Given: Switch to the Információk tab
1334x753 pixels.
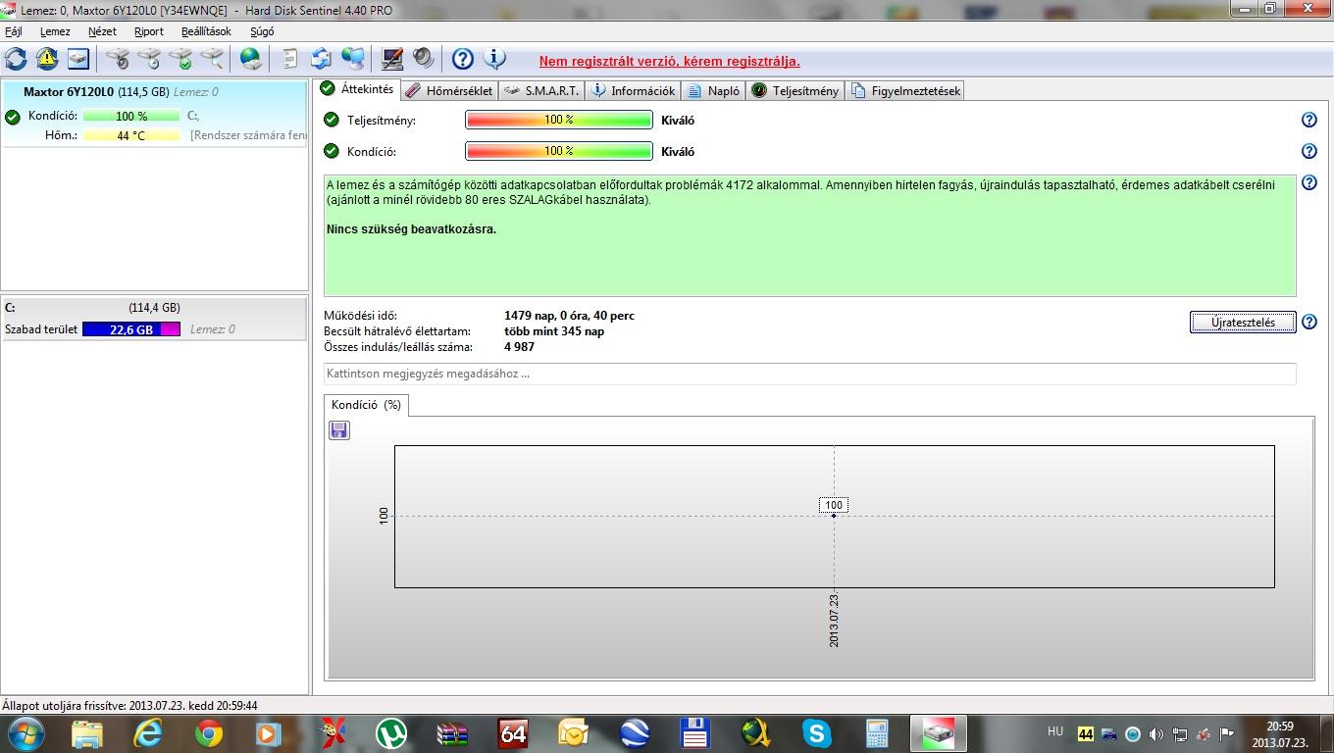Looking at the screenshot, I should point(634,90).
